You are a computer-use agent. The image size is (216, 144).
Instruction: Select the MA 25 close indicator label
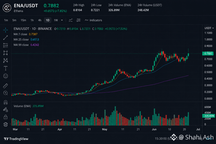[x=21, y=40]
